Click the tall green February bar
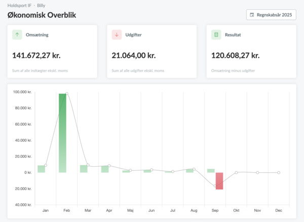The image size is (304, 222). pos(62,132)
